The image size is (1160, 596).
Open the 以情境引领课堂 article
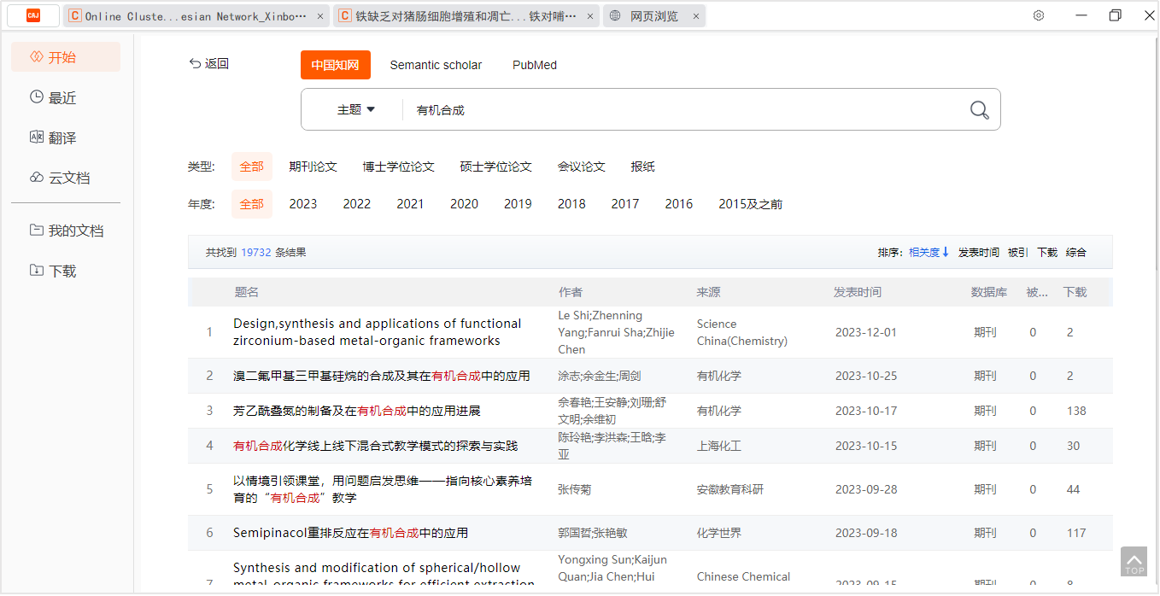coord(383,489)
